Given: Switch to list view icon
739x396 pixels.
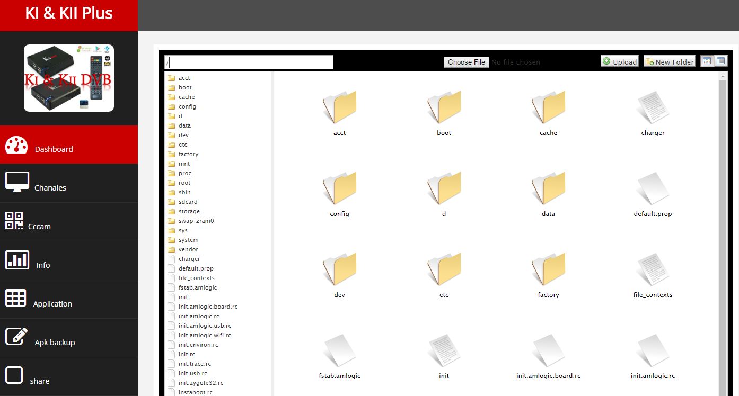Looking at the screenshot, I should (721, 61).
